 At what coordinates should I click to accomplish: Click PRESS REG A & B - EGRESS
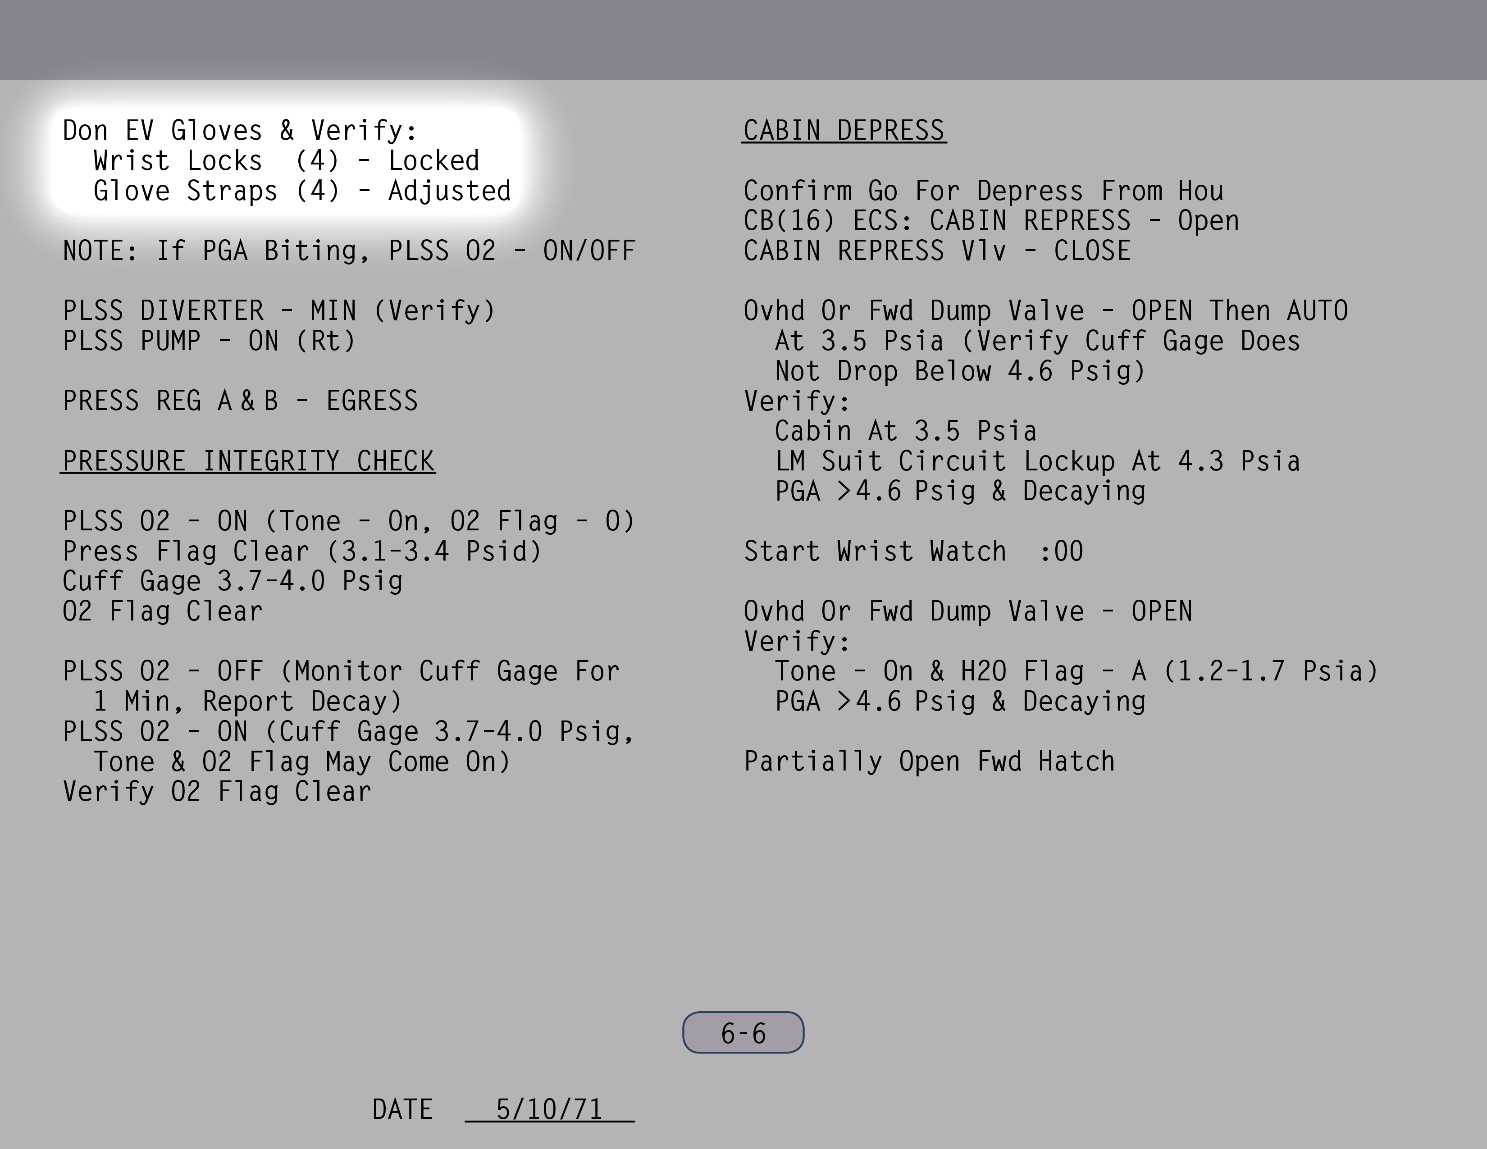click(x=240, y=401)
